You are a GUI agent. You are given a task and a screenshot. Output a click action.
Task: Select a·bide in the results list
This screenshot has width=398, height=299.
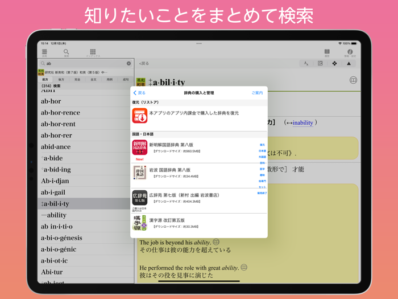tap(86, 158)
